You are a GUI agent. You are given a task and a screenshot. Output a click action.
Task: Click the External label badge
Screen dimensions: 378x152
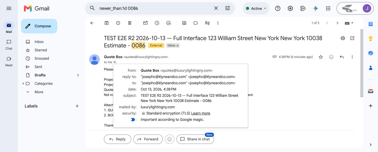[156, 45]
